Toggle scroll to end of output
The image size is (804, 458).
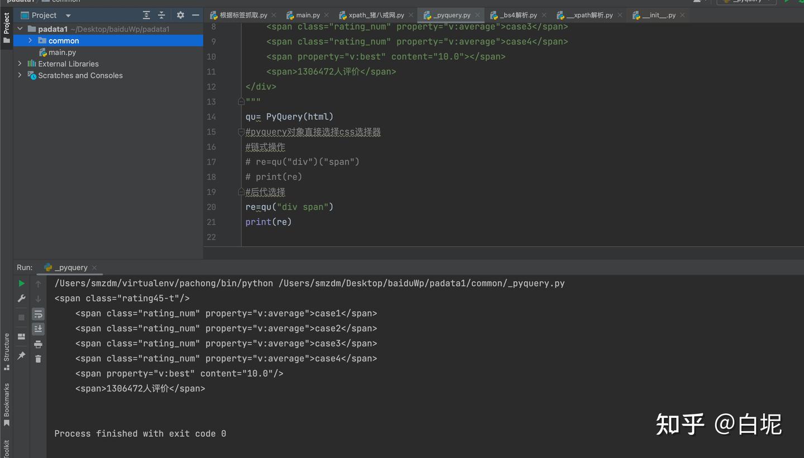(x=38, y=329)
